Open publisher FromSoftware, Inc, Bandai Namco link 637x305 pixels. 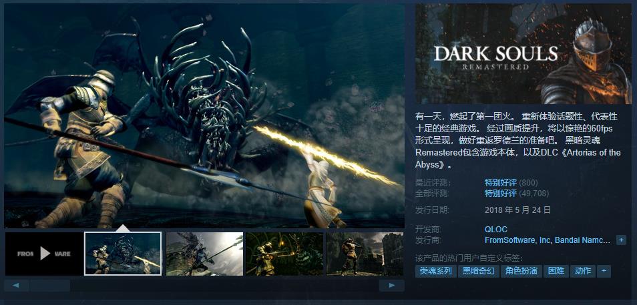[548, 240]
